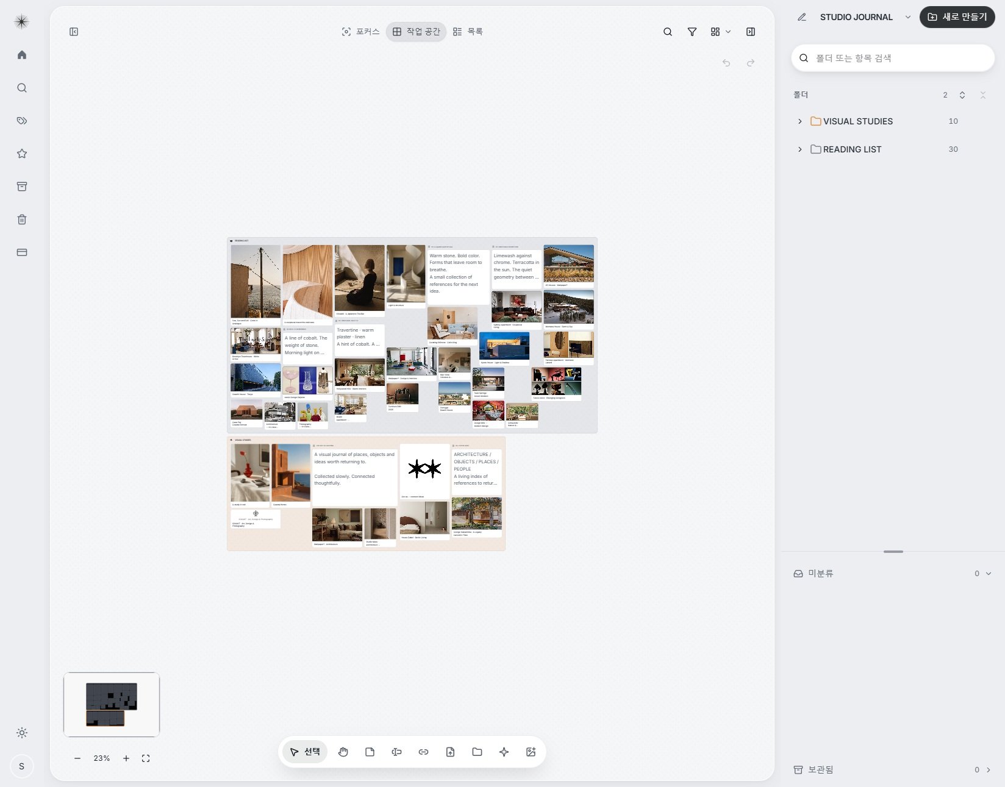Open the trash icon in sidebar

pyautogui.click(x=22, y=219)
